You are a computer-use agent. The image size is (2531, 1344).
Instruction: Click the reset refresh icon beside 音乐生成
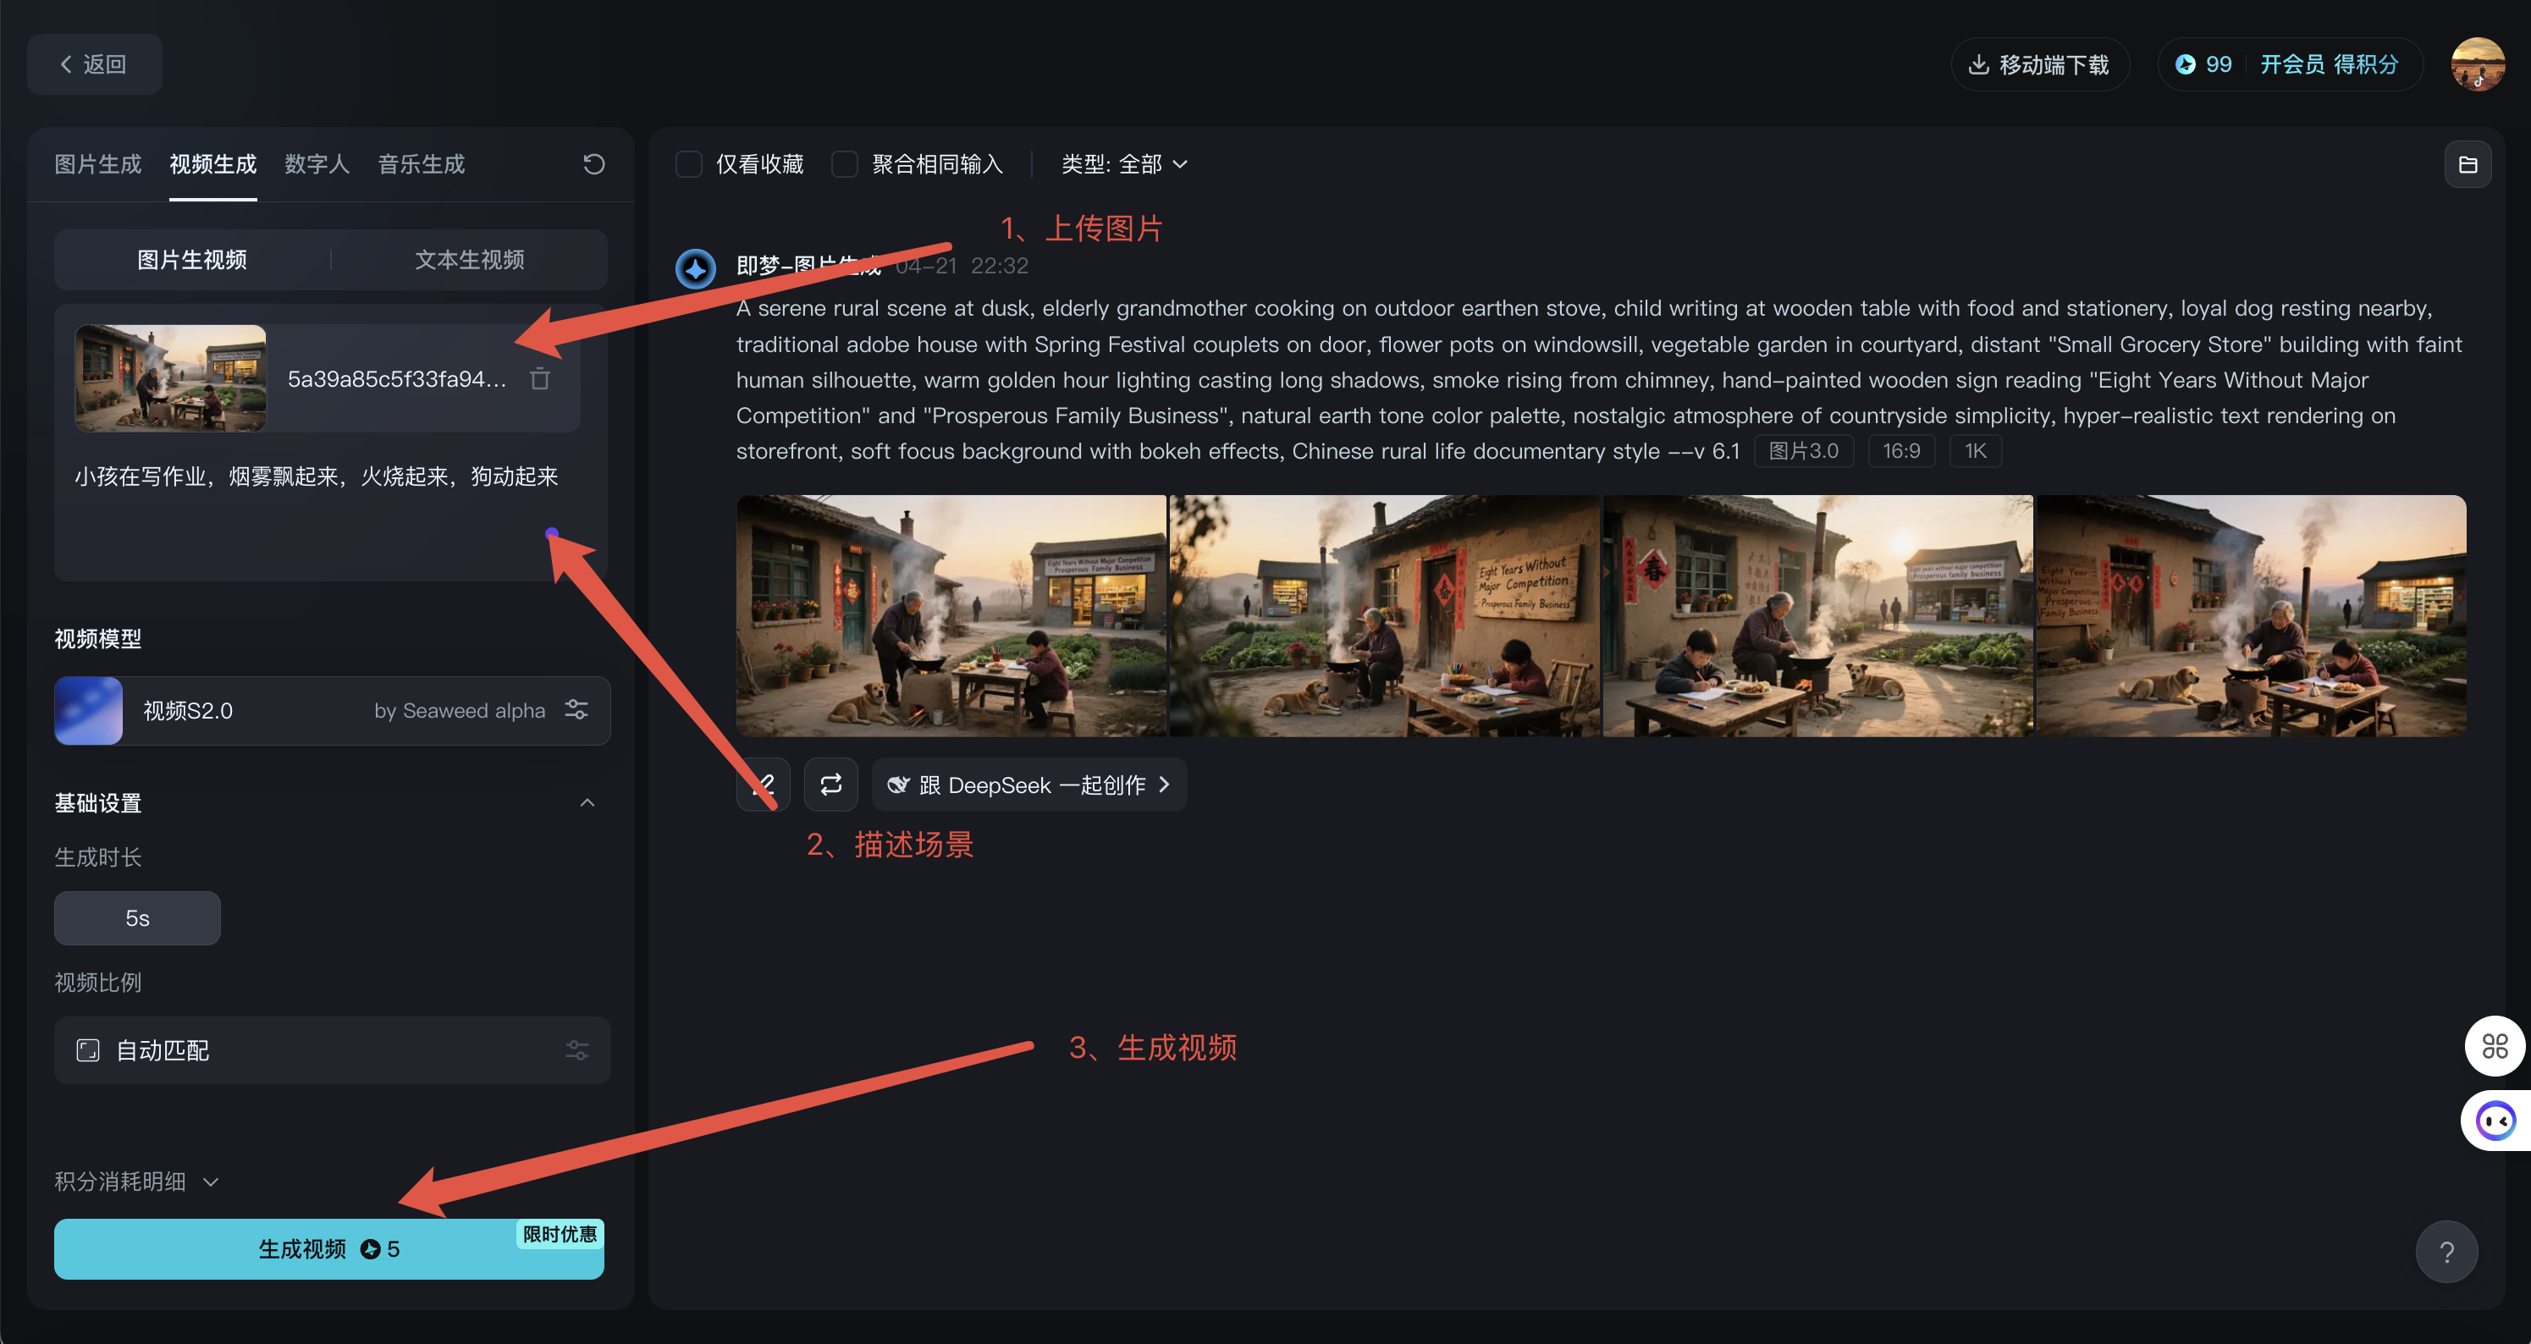click(x=593, y=164)
